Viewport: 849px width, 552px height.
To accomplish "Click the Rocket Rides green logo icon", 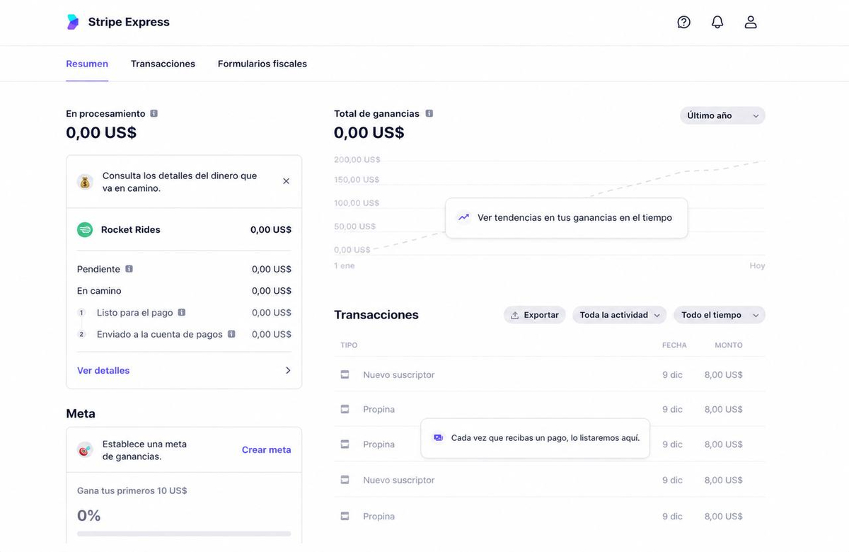I will (85, 229).
